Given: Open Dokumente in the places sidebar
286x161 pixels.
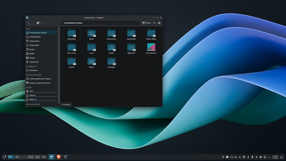Looking at the screenshot, I should coord(41,41).
